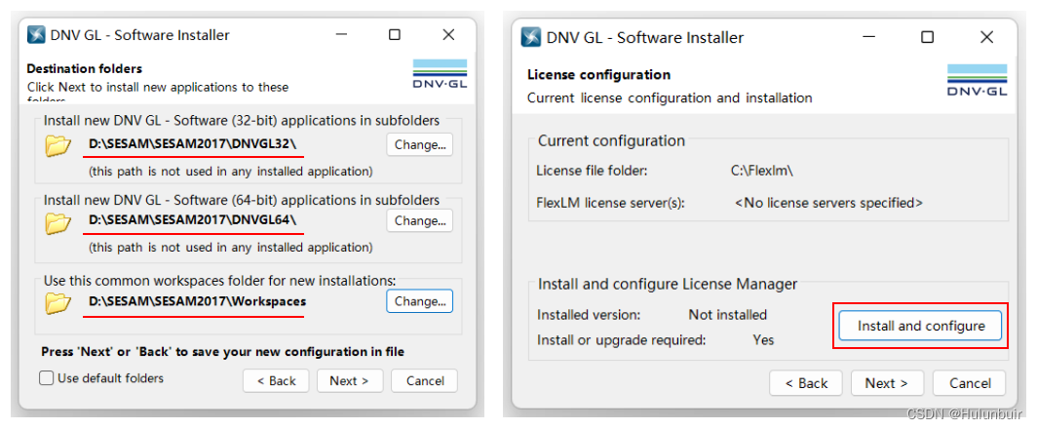
Task: Click the Yes value for upgrade required
Action: click(763, 340)
